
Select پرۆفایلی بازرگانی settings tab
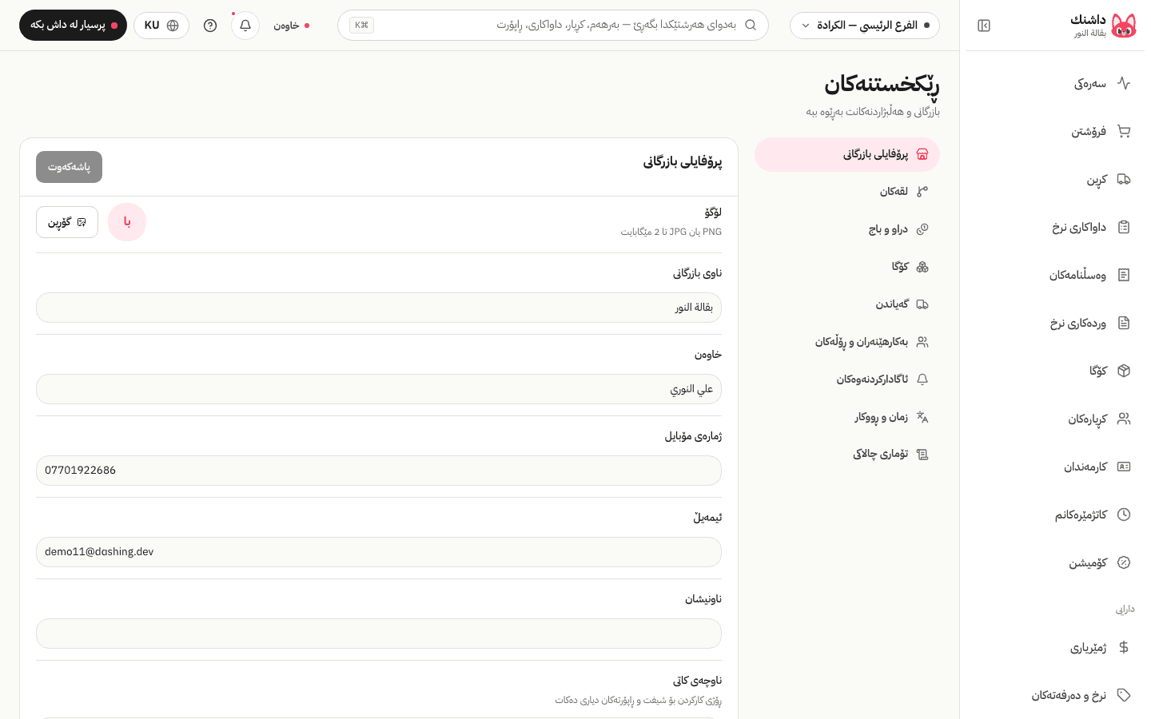(847, 154)
